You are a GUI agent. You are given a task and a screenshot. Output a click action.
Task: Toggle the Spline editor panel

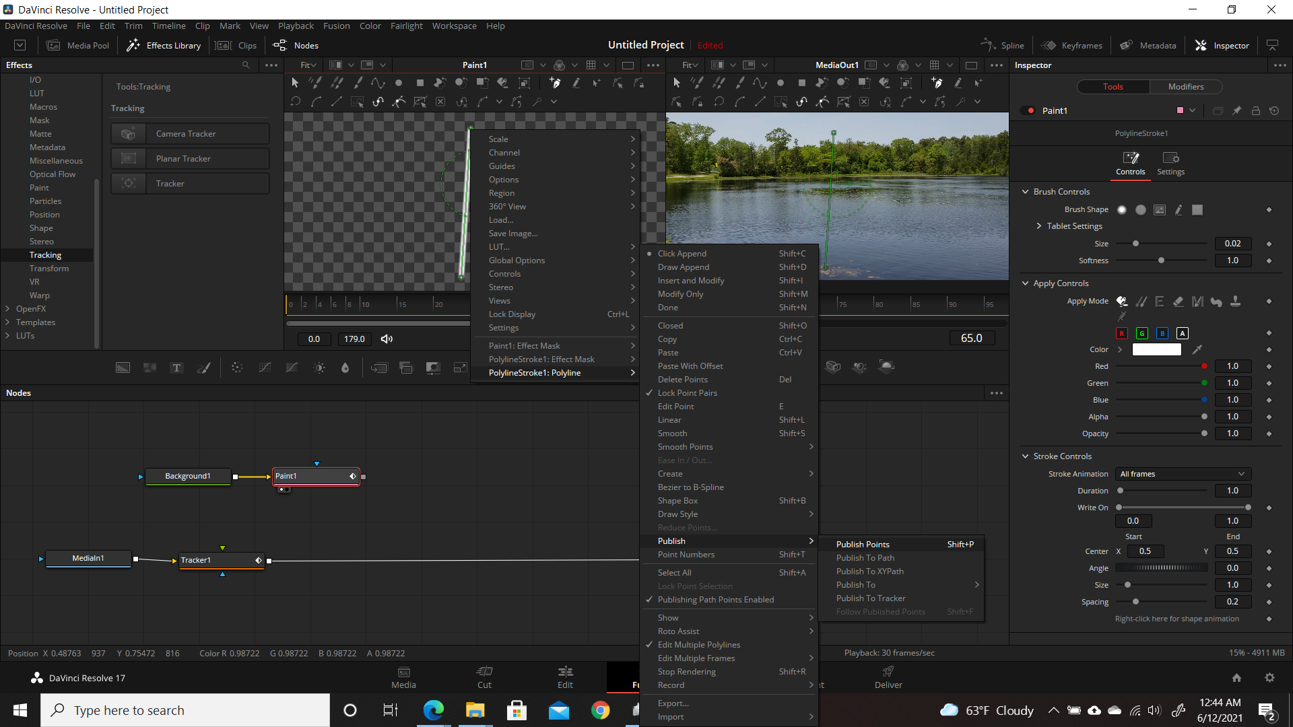1002,46
